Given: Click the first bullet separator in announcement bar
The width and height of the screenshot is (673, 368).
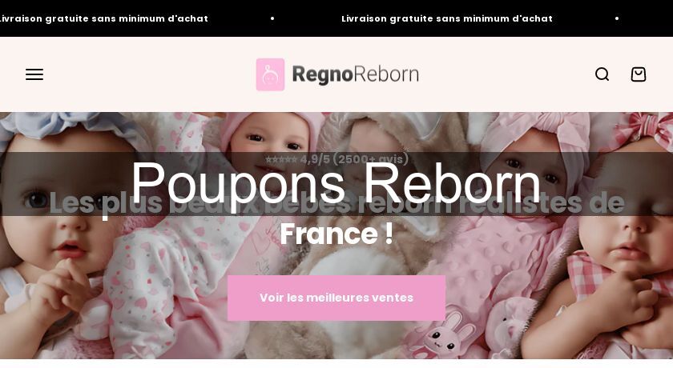Looking at the screenshot, I should 272,18.
